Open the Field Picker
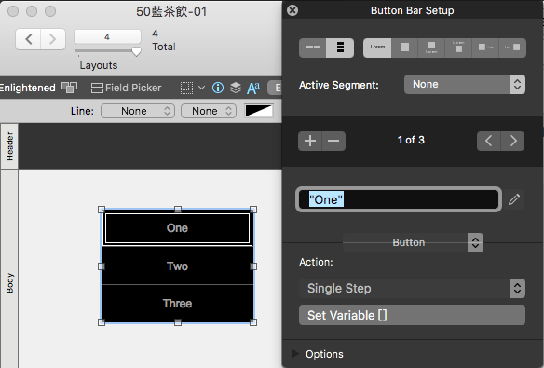Viewport: 544px width, 368px height. click(x=127, y=88)
